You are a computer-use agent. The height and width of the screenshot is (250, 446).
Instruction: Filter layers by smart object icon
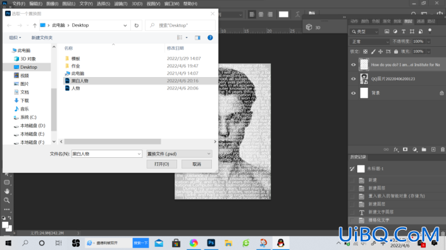pos(421,32)
